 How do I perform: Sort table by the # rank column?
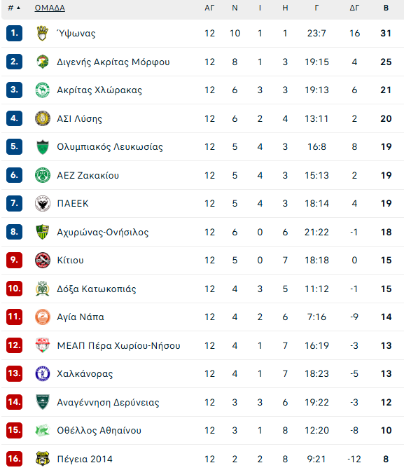click(x=14, y=8)
